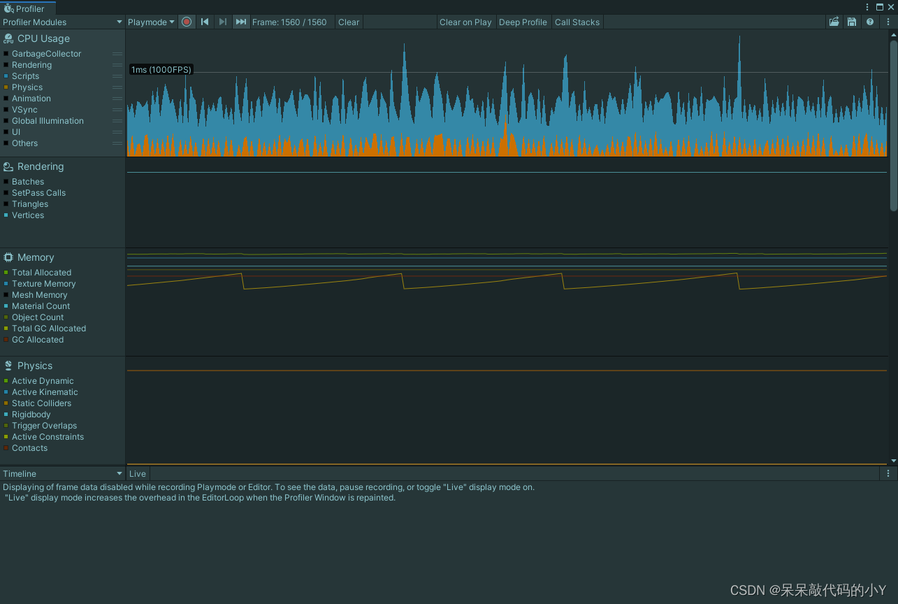This screenshot has width=898, height=604.
Task: Click the Active Dynamic label
Action: (x=43, y=381)
